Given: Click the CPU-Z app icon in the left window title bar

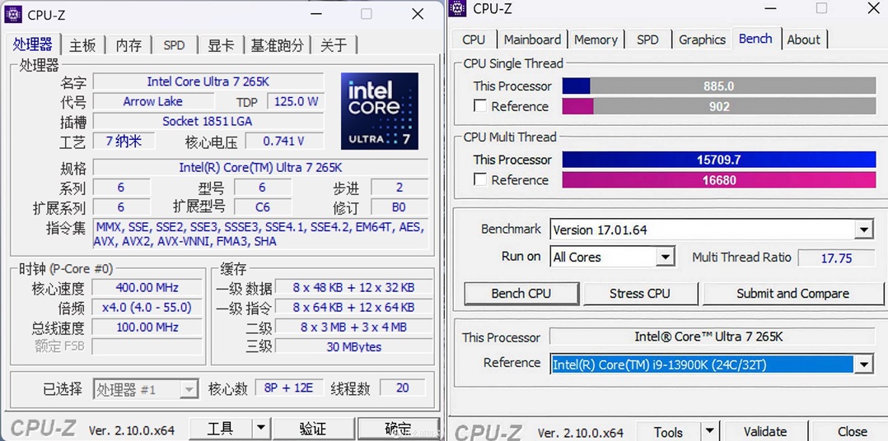Looking at the screenshot, I should pos(13,13).
